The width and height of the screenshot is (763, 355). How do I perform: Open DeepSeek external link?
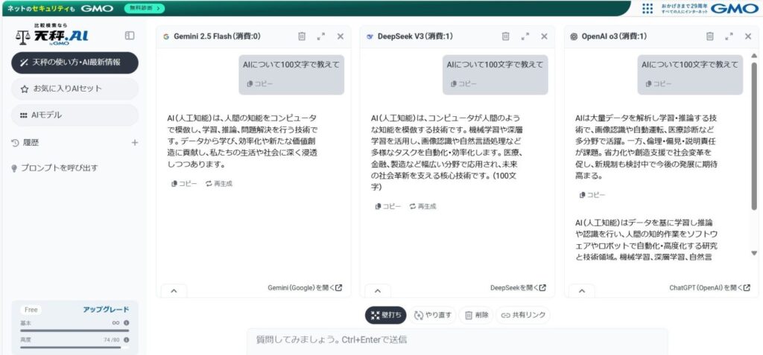(518, 287)
